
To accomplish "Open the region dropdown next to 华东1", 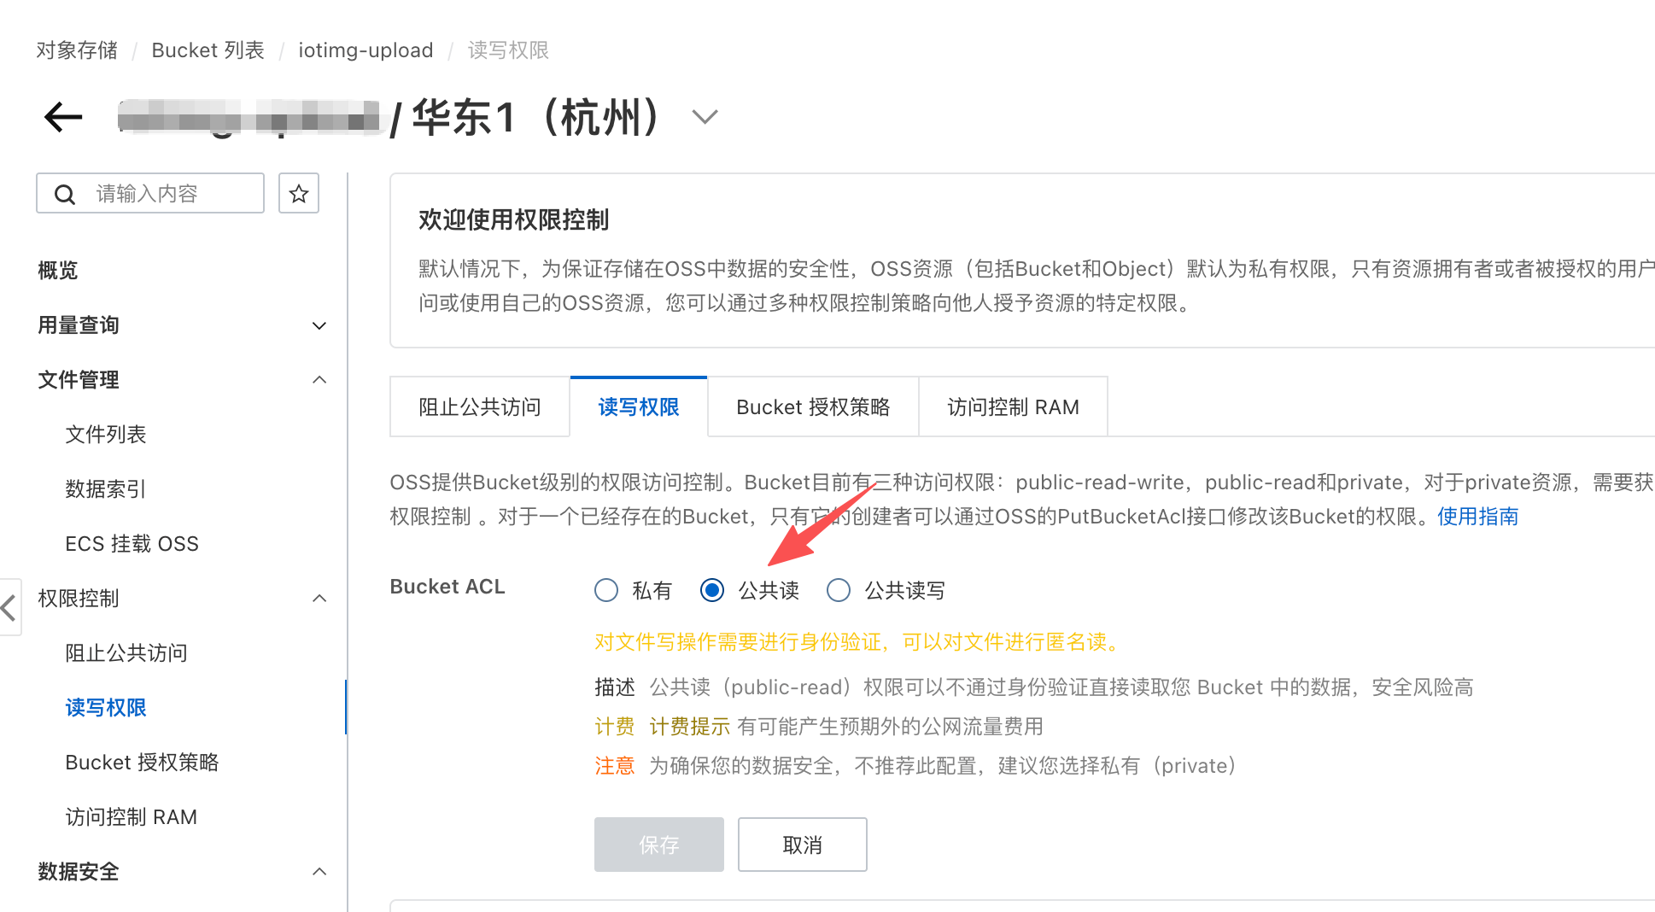I will [x=705, y=117].
